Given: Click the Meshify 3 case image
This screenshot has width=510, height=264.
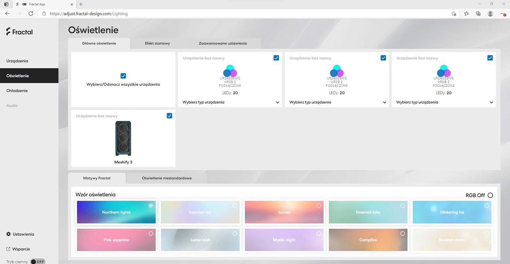Looking at the screenshot, I should point(123,139).
